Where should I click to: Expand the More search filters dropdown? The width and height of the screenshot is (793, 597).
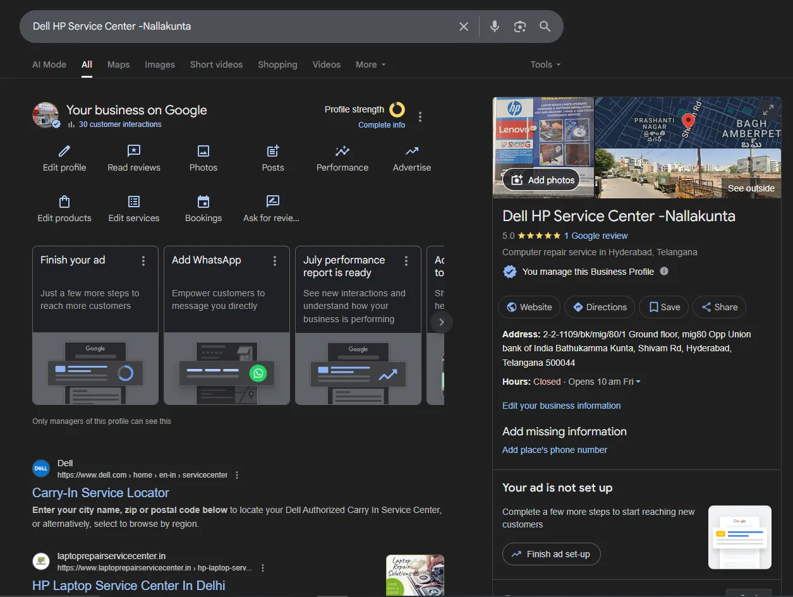[x=370, y=64]
